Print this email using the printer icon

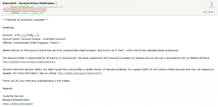pos(212,12)
